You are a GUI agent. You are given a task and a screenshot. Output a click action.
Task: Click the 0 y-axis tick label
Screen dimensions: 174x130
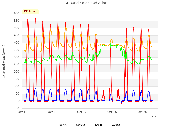click(x=18, y=101)
